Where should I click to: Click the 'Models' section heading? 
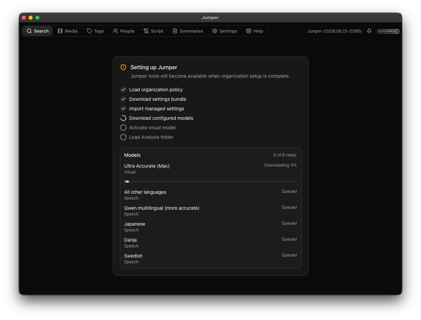coord(132,155)
